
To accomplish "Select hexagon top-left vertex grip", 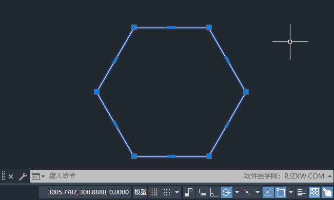I will (x=134, y=28).
